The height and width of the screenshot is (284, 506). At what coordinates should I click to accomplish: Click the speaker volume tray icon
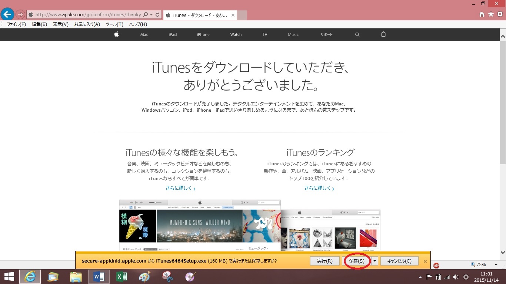point(456,277)
